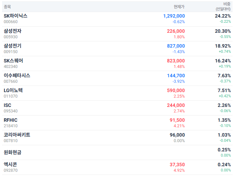Click the 18.92% weight value

click(223, 46)
